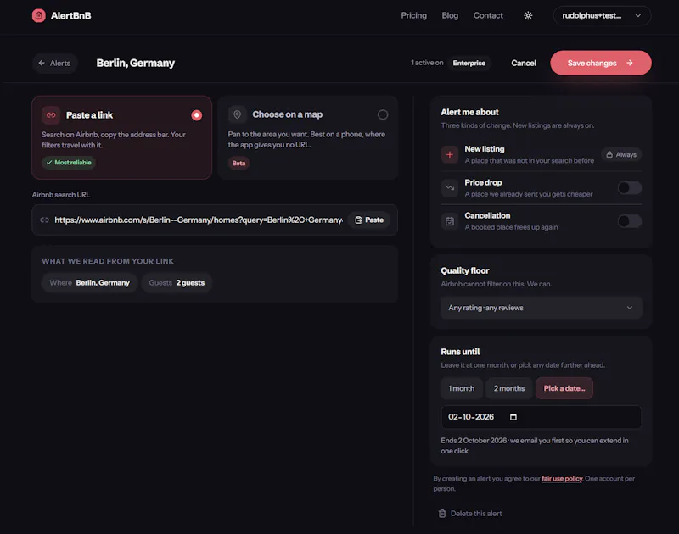Expand the Any rating any reviews dropdown

click(541, 308)
